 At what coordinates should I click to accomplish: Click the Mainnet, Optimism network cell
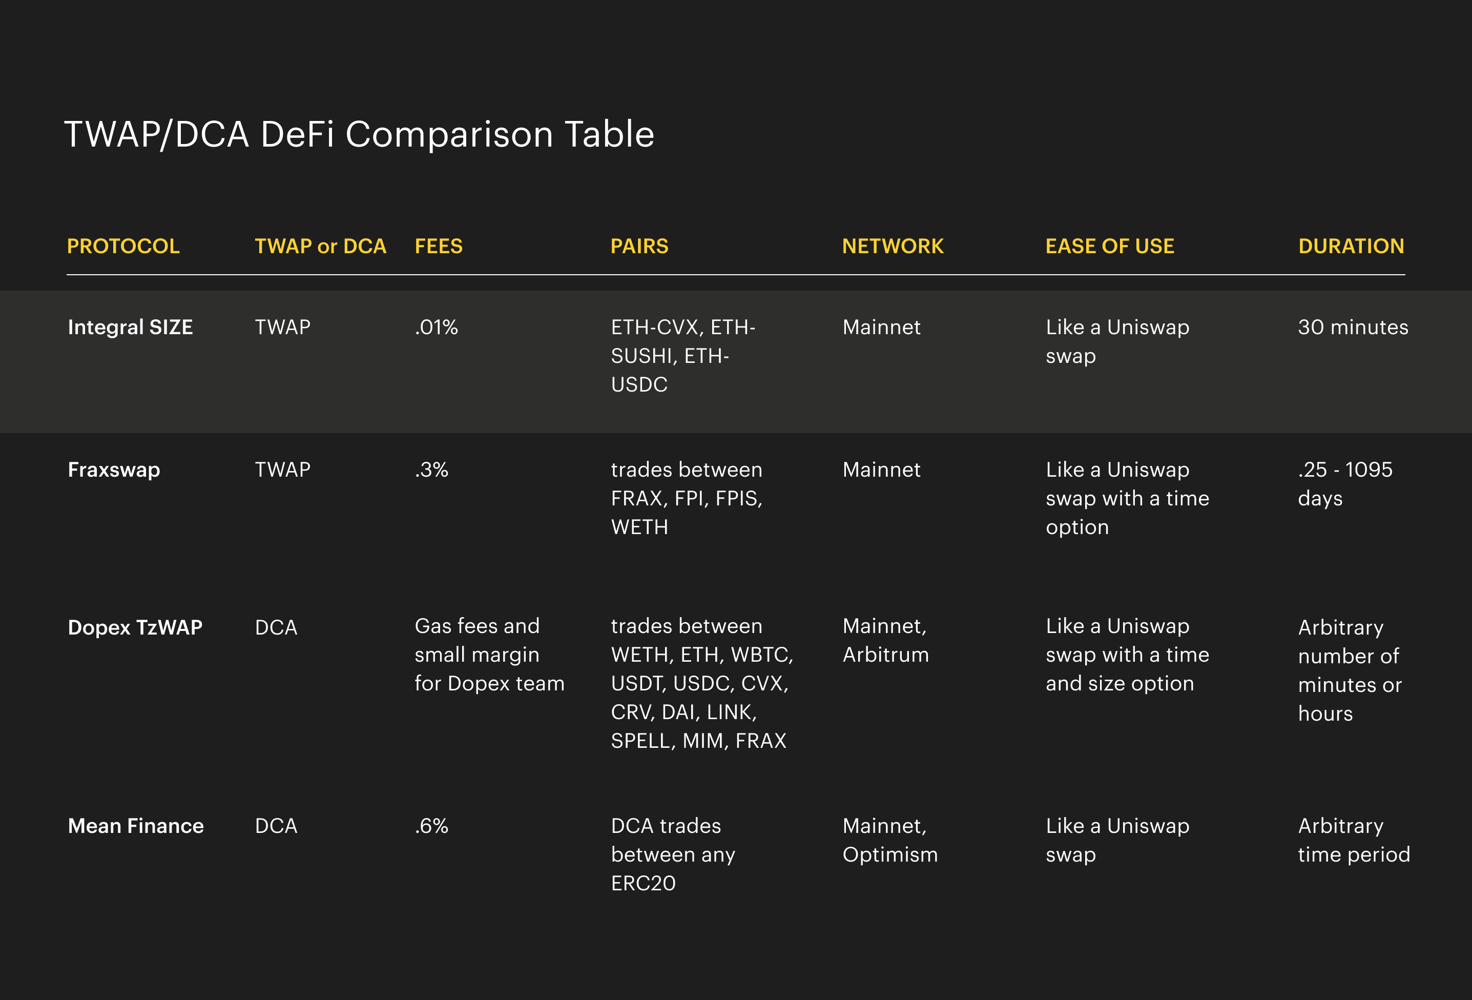[889, 840]
